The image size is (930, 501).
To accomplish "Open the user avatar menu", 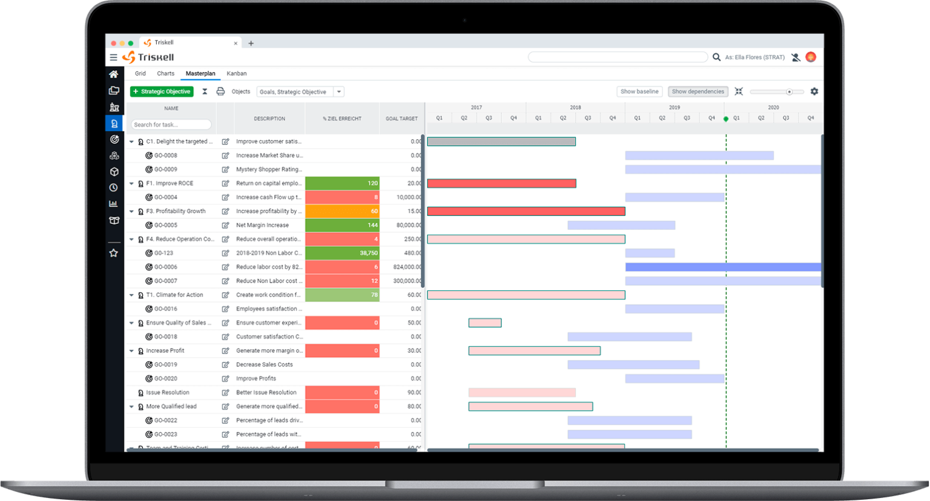I will (811, 57).
